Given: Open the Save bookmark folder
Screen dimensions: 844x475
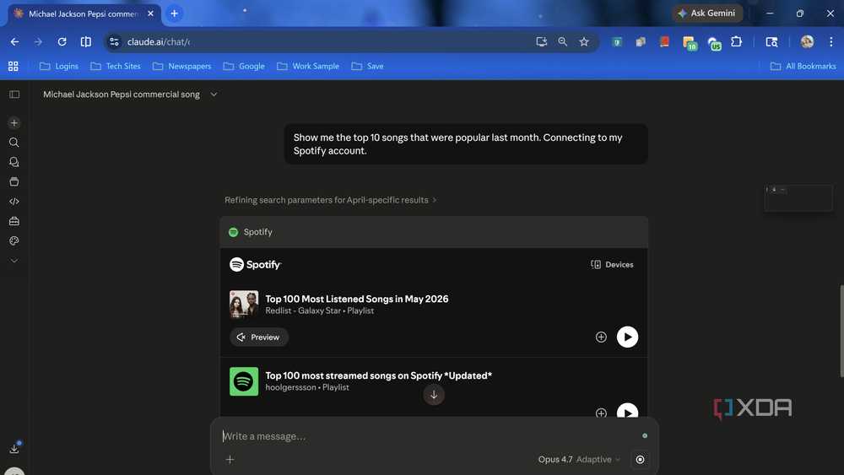Looking at the screenshot, I should point(368,66).
